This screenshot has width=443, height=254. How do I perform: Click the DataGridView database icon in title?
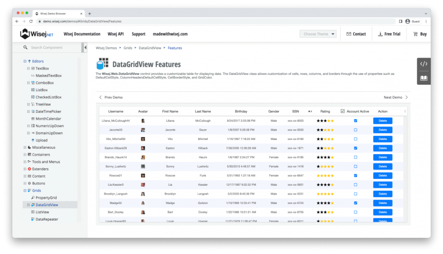coord(102,64)
